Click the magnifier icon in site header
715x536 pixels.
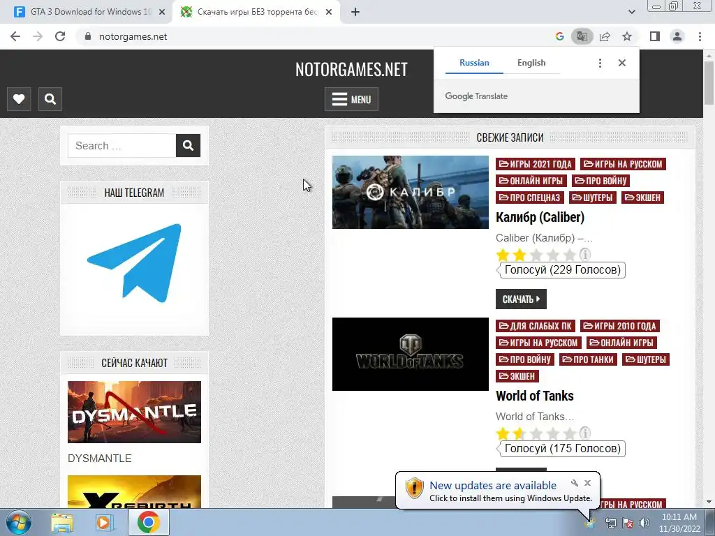[50, 99]
